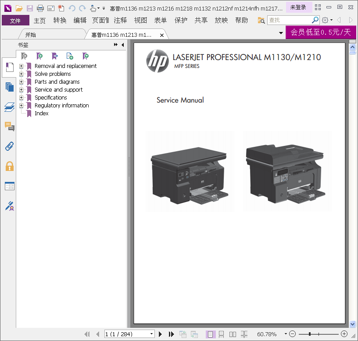Open the Pages thumbnail panel icon
This screenshot has width=358, height=341.
pos(9,87)
